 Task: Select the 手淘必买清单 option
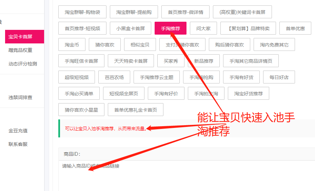[x=79, y=94]
